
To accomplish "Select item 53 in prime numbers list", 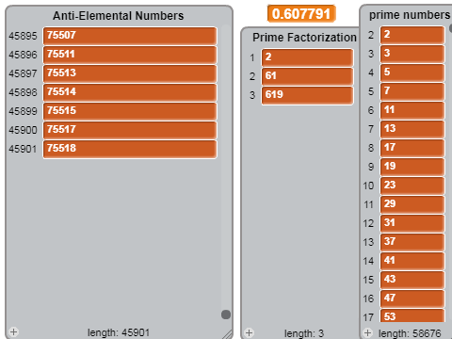I will 412,315.
